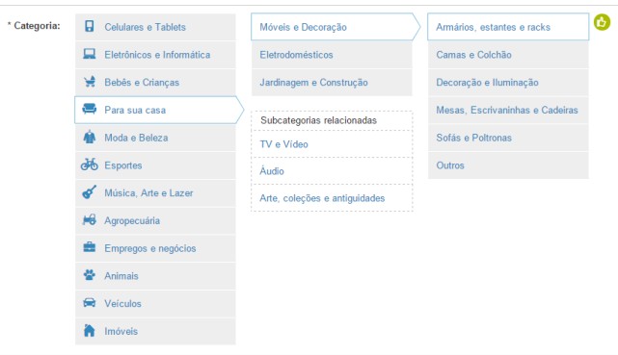The width and height of the screenshot is (618, 355).
Task: Pick the Jardinagem e Construção subcategory
Action: pyautogui.click(x=332, y=83)
